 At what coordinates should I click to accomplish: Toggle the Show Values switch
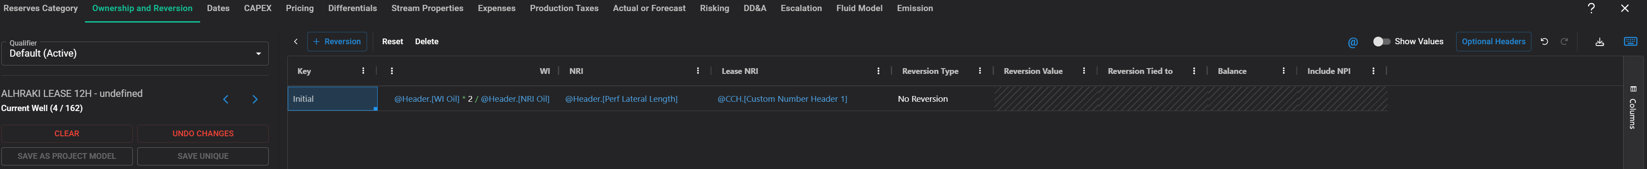click(x=1381, y=42)
